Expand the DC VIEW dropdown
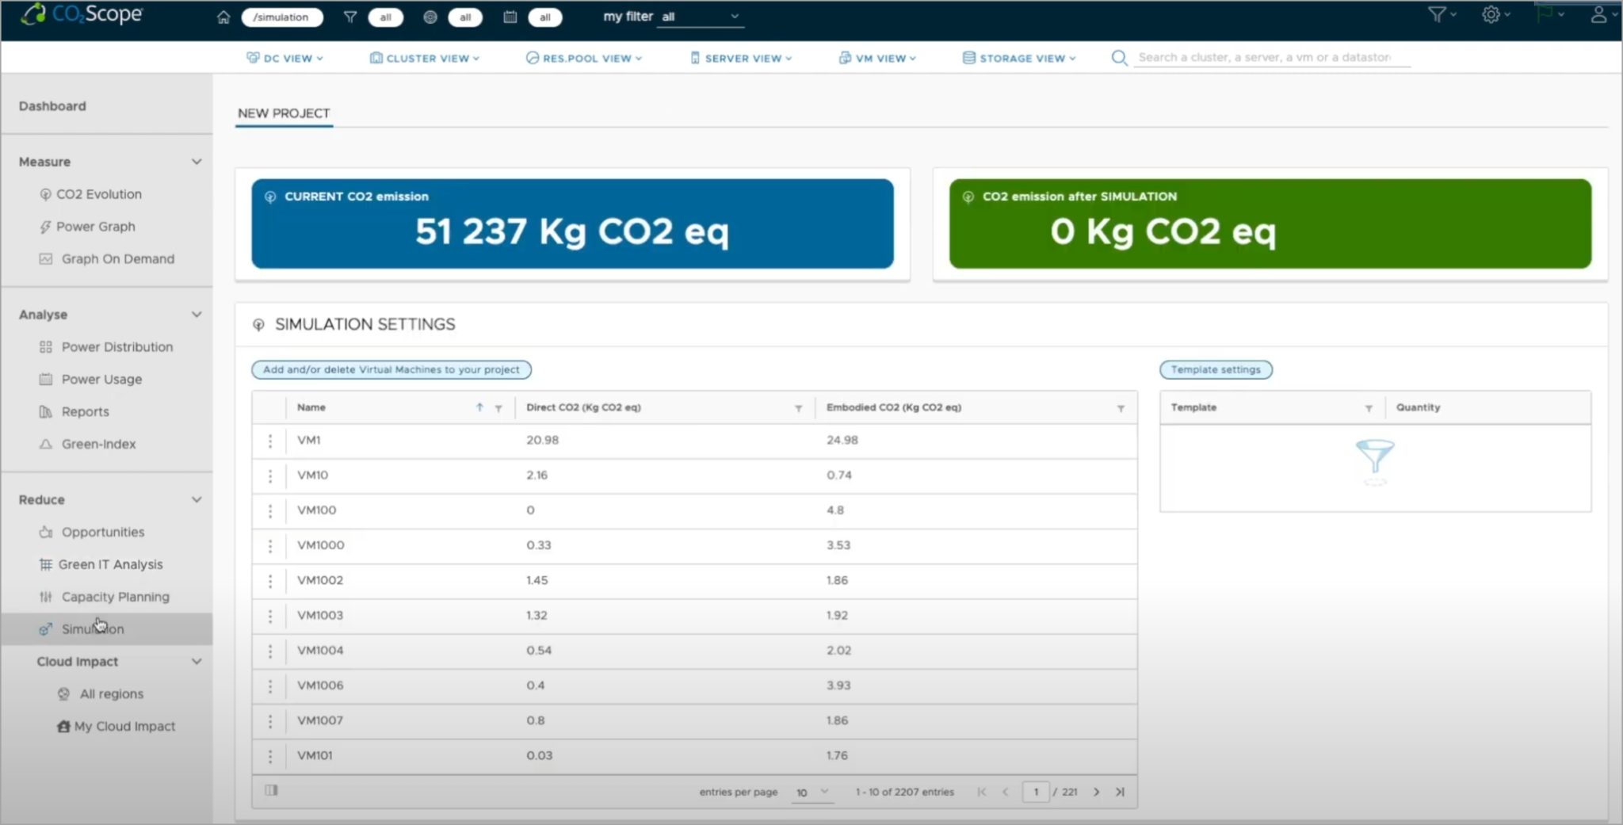The width and height of the screenshot is (1623, 825). [285, 57]
